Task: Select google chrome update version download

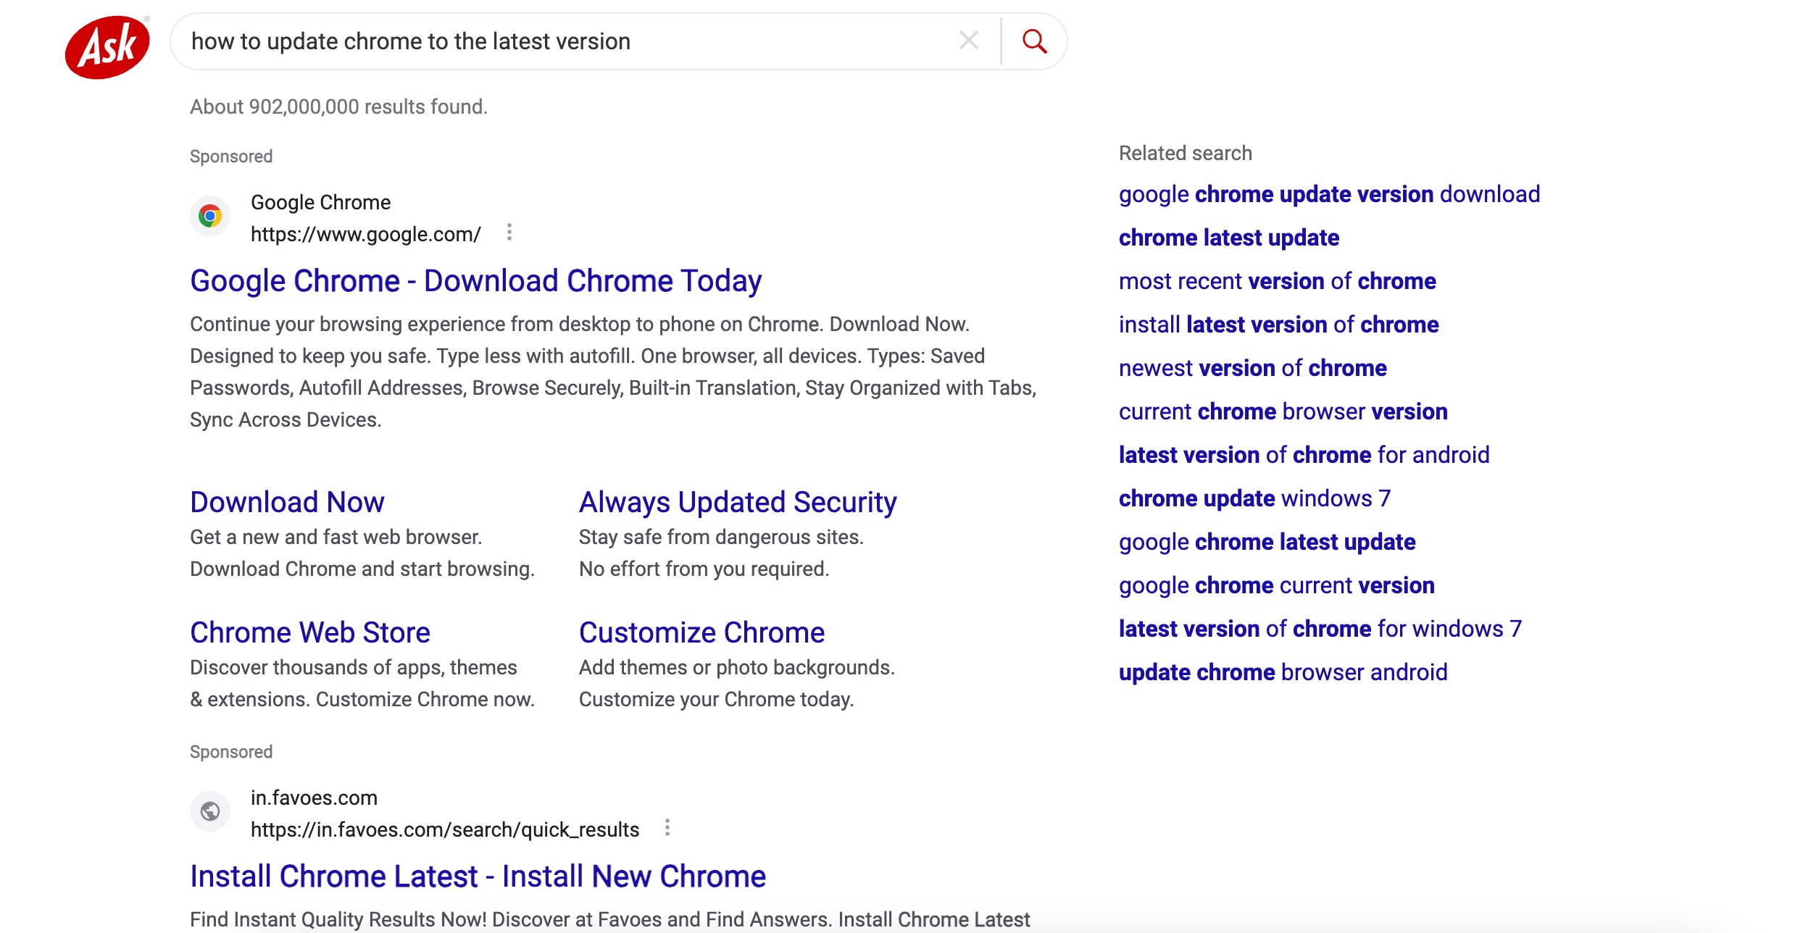Action: (1329, 194)
